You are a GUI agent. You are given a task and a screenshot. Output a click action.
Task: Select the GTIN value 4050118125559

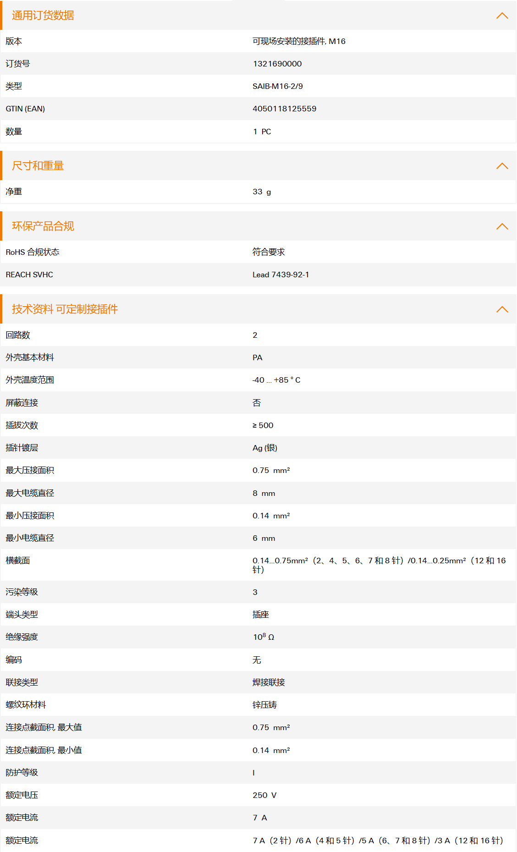[285, 109]
